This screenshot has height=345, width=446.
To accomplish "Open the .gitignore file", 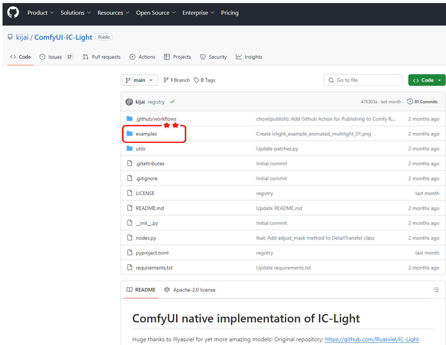I will 147,178.
